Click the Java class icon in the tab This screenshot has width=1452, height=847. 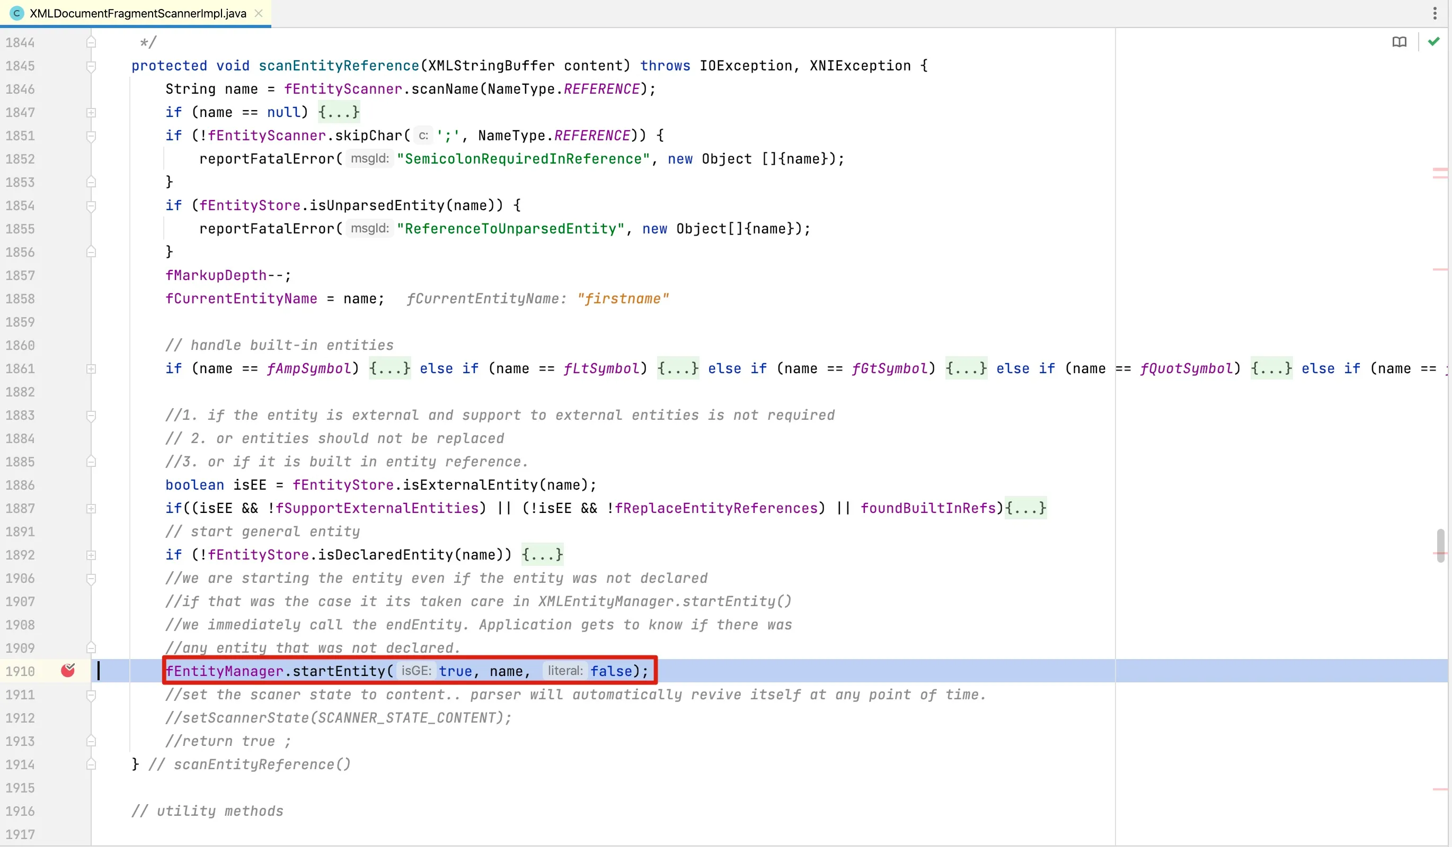tap(17, 13)
